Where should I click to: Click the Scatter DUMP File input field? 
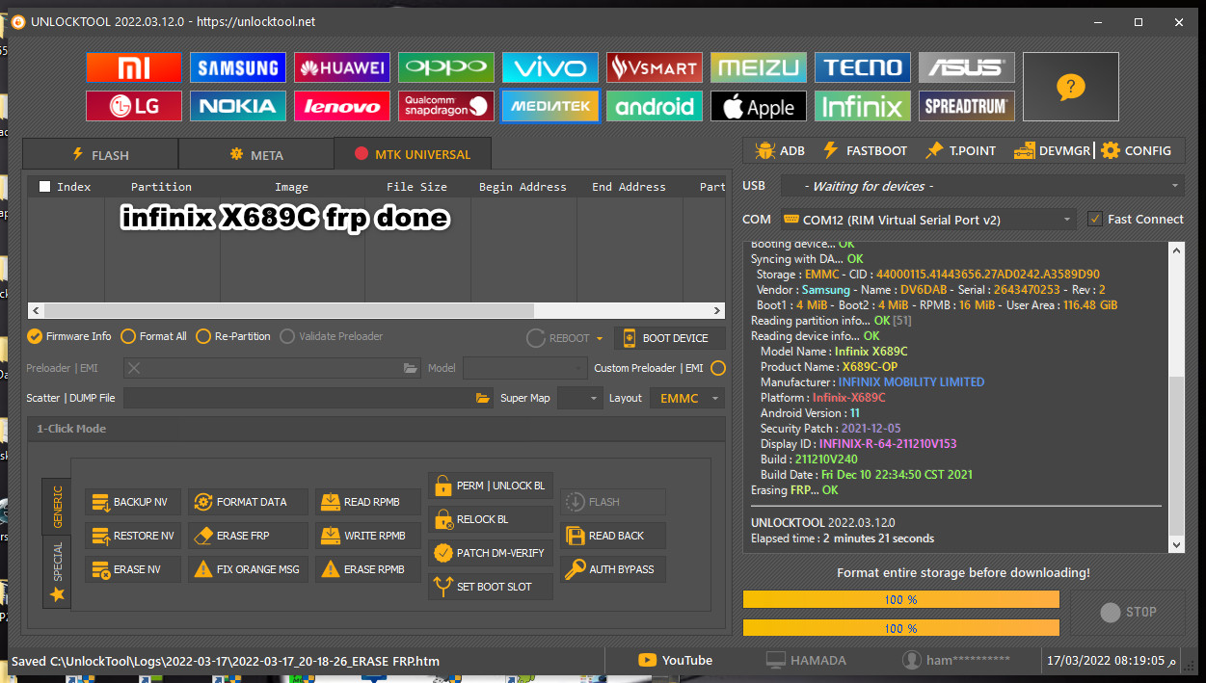[308, 398]
